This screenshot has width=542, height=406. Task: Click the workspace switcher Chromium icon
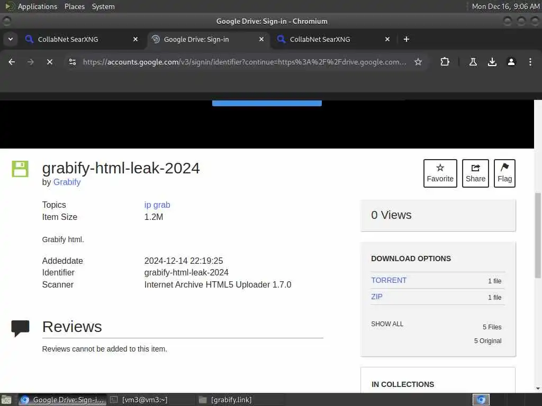[481, 400]
